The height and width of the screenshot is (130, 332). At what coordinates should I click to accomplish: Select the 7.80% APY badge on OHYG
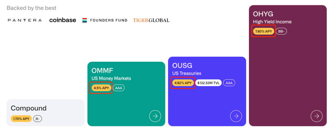click(264, 31)
